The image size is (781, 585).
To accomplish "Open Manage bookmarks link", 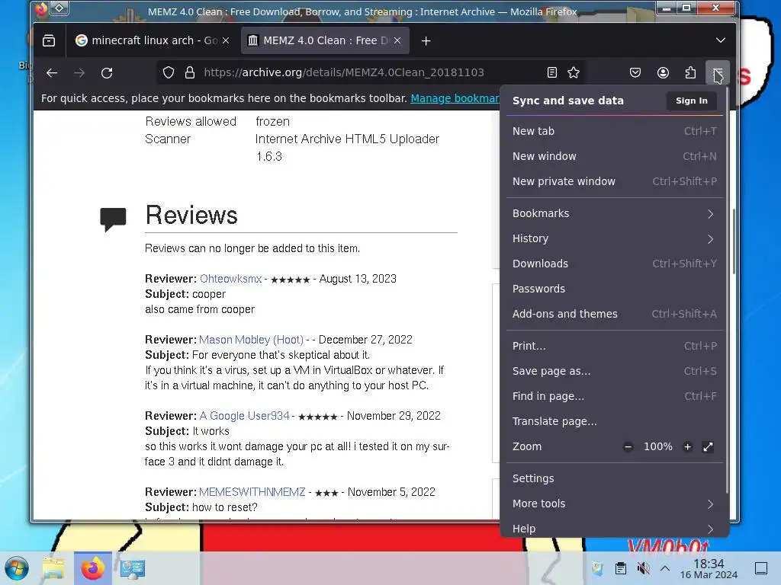I will pyautogui.click(x=455, y=98).
